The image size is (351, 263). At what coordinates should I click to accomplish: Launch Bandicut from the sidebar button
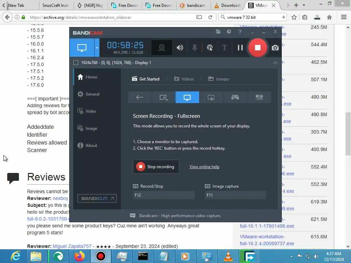97,198
